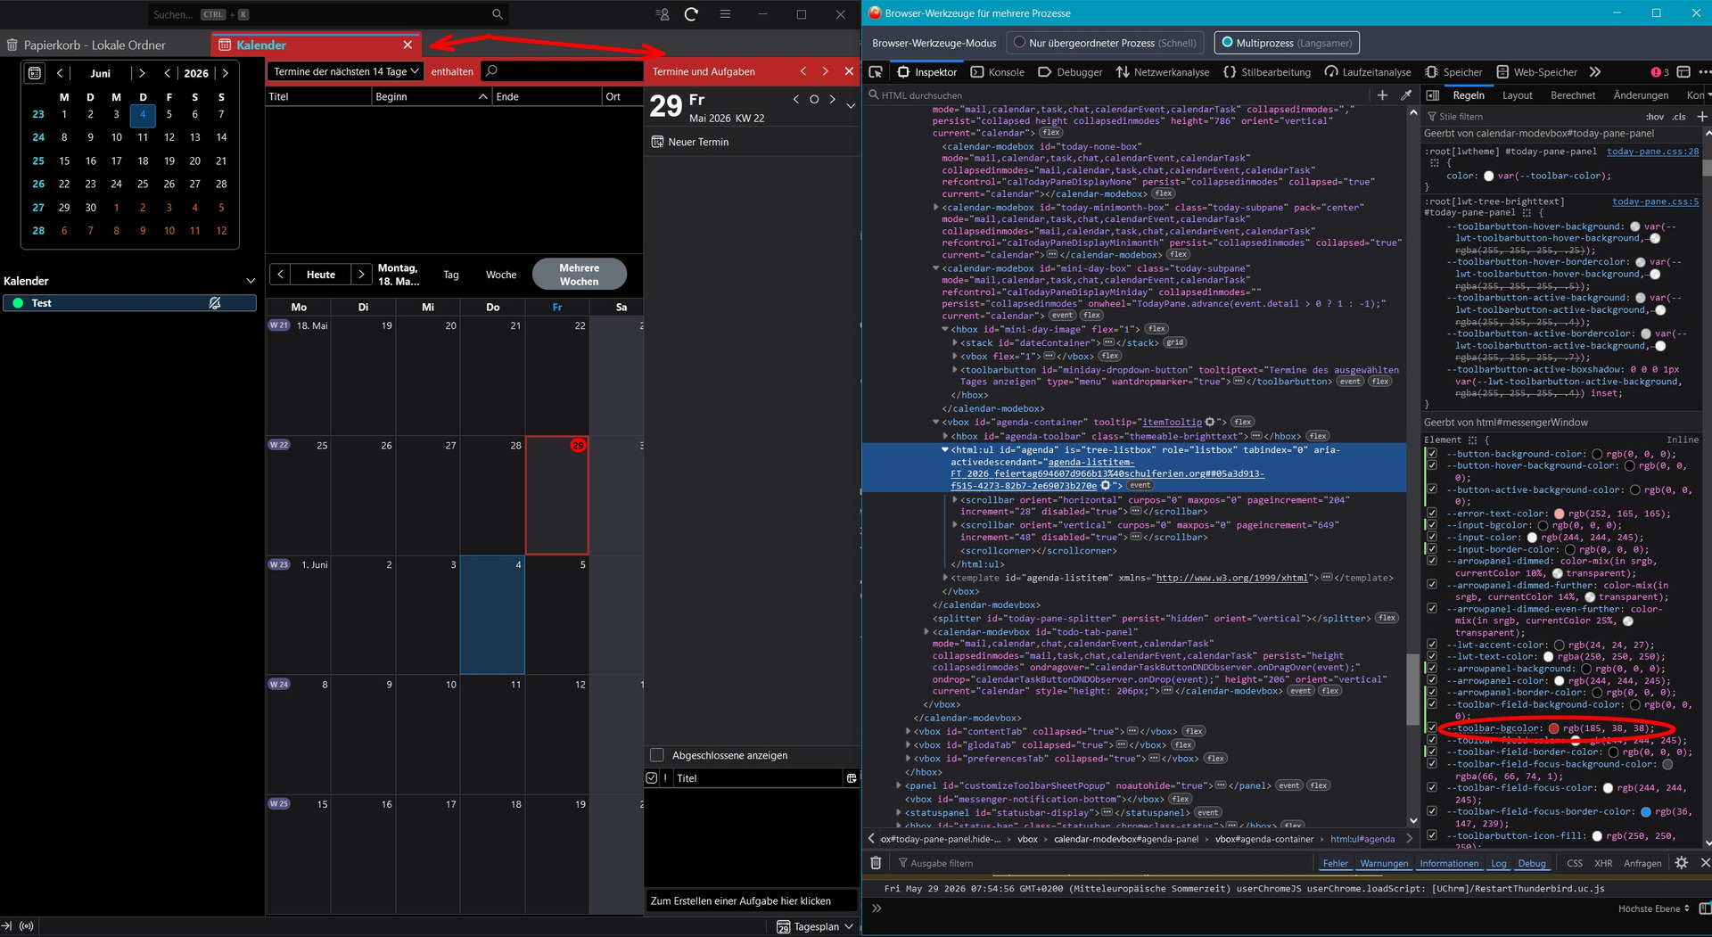Viewport: 1712px width, 937px height.
Task: Click the Heute button in calendar view
Action: tap(321, 275)
